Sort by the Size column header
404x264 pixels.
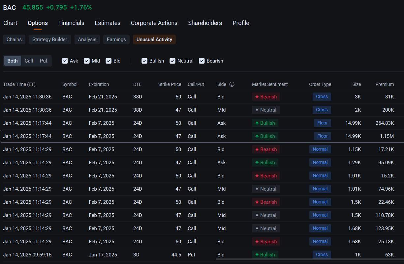[357, 84]
